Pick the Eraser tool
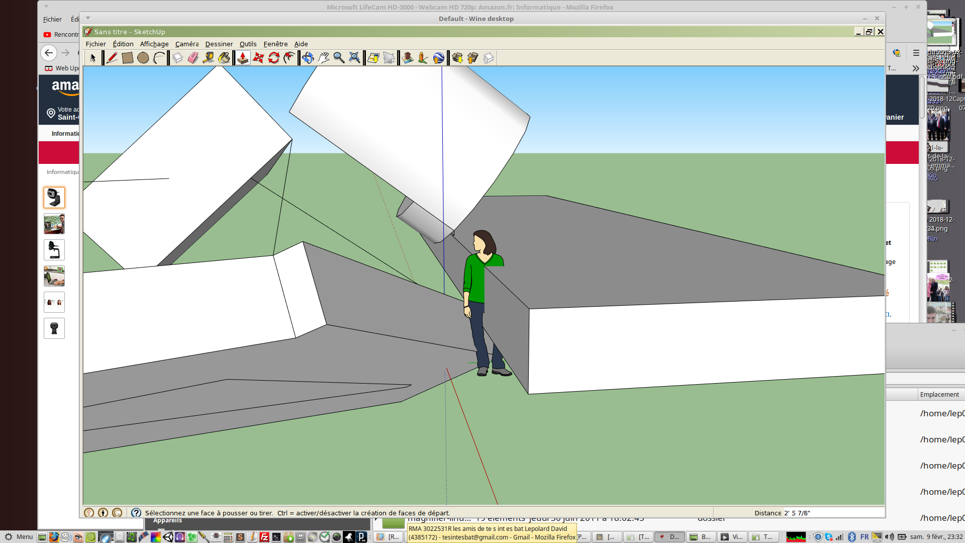Screen dimensions: 965x543 (193, 58)
